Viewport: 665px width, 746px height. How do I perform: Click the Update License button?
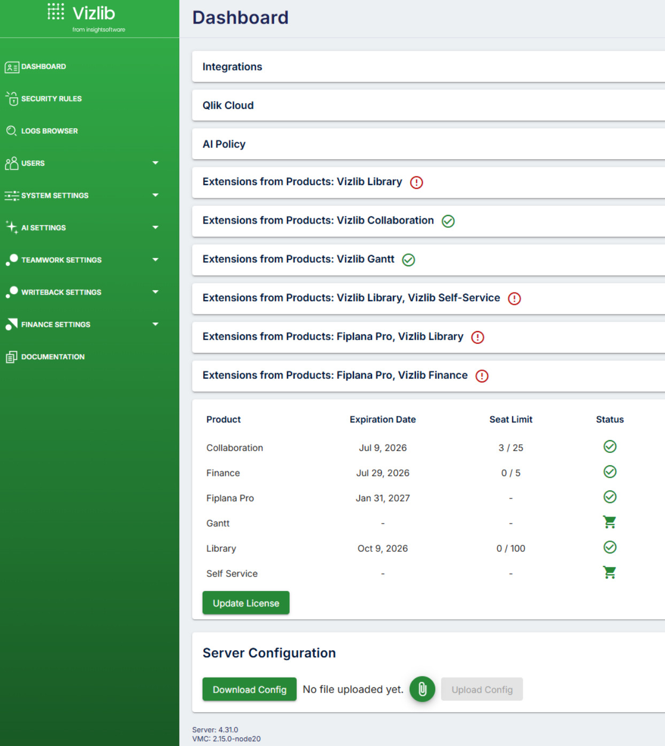(246, 603)
